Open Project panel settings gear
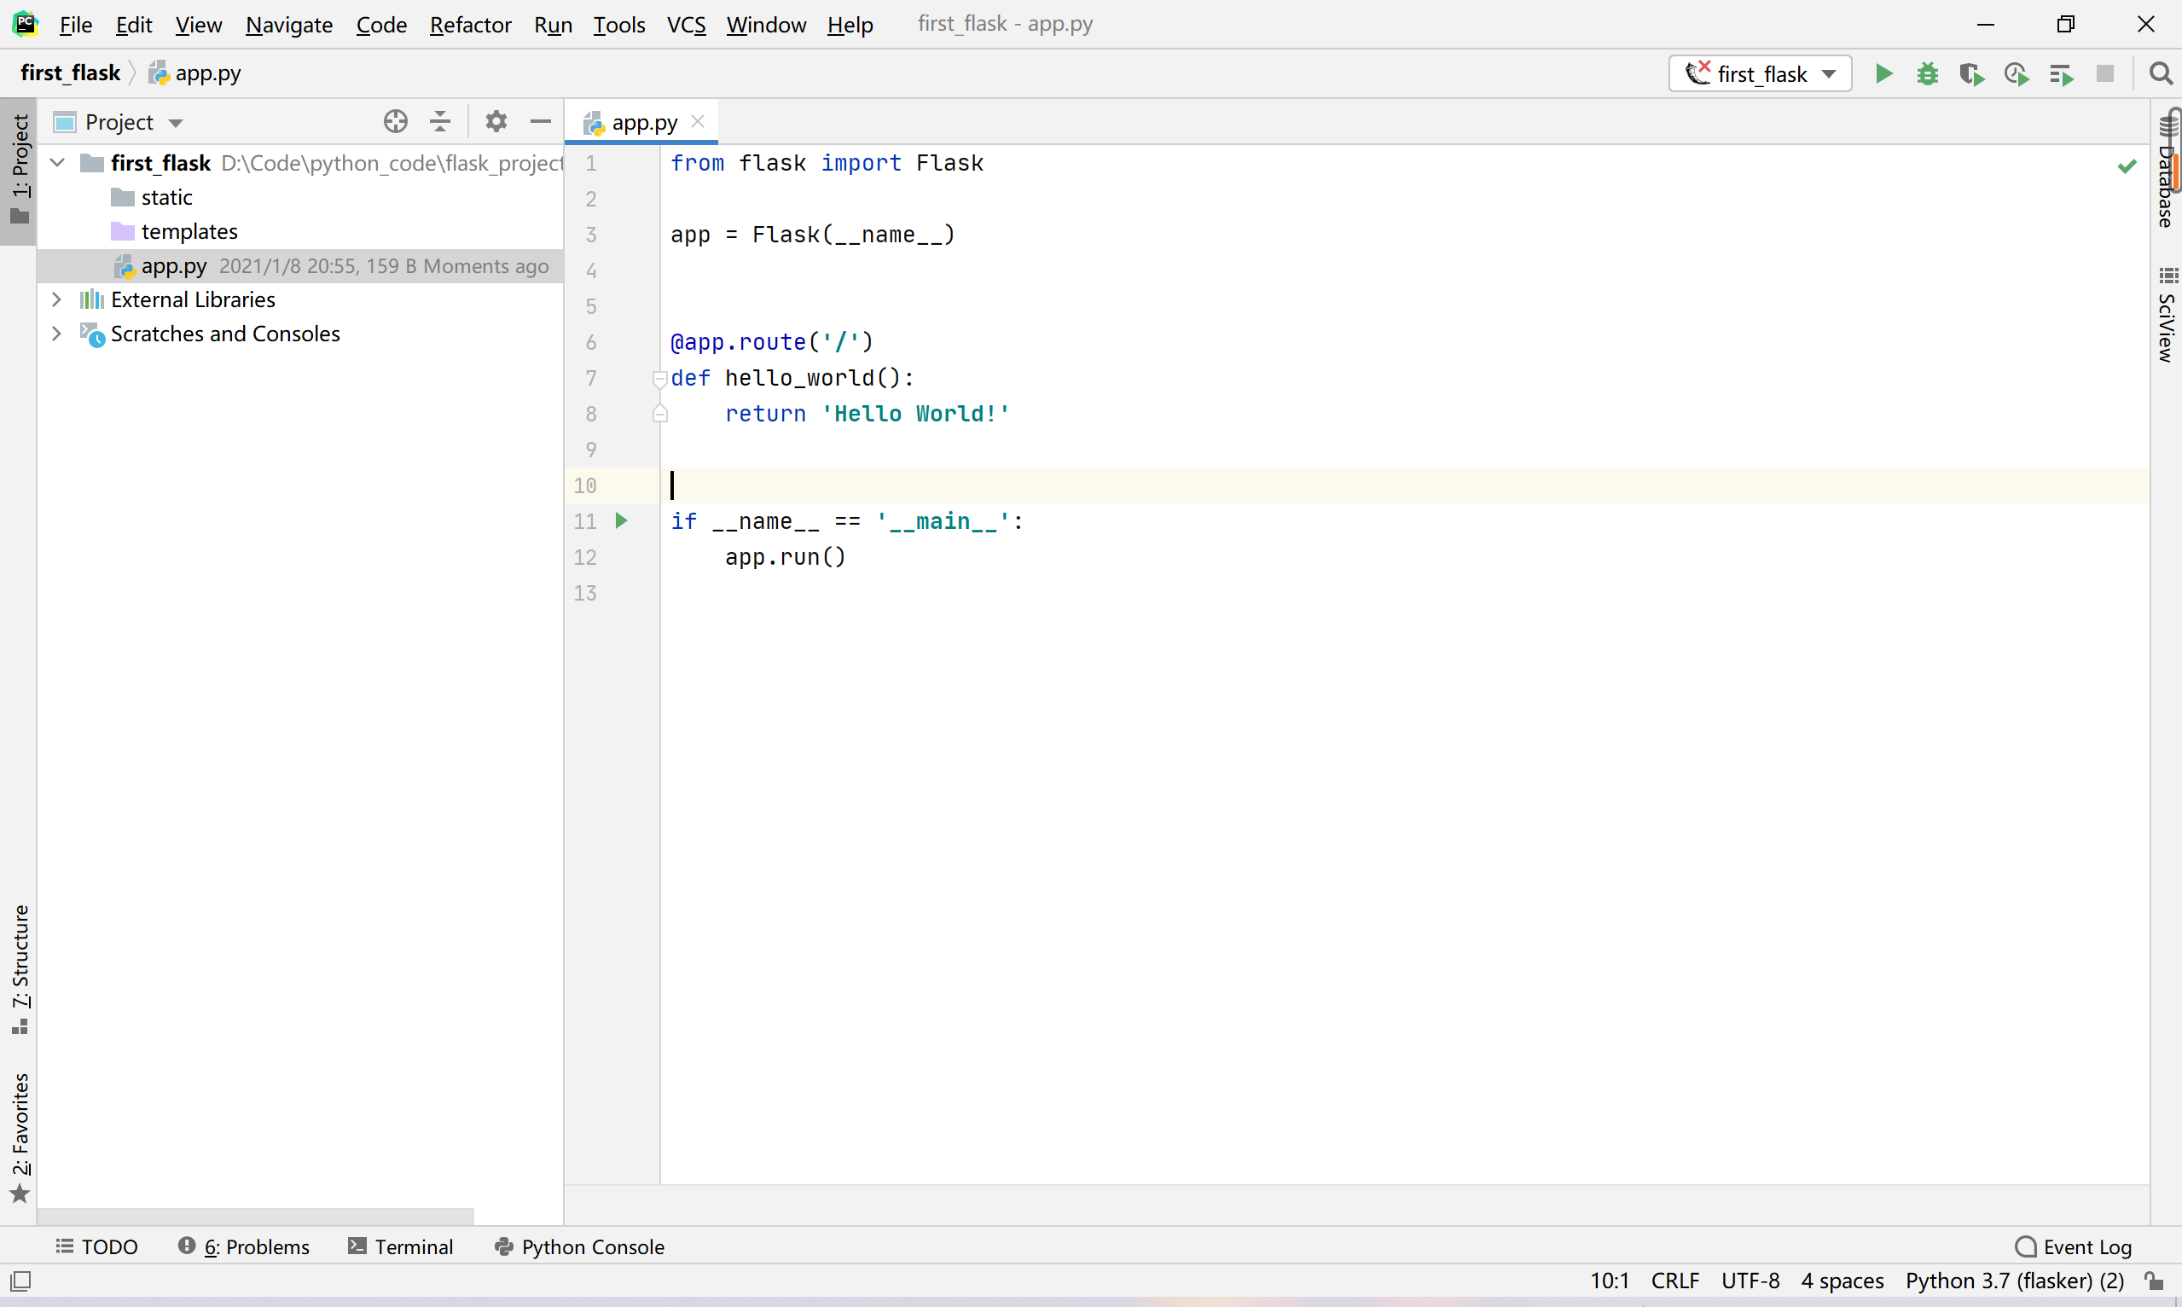The width and height of the screenshot is (2182, 1307). [x=496, y=121]
